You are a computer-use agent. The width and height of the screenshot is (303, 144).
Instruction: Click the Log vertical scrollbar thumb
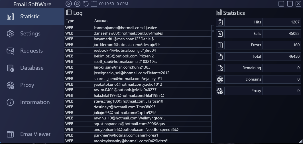click(213, 31)
